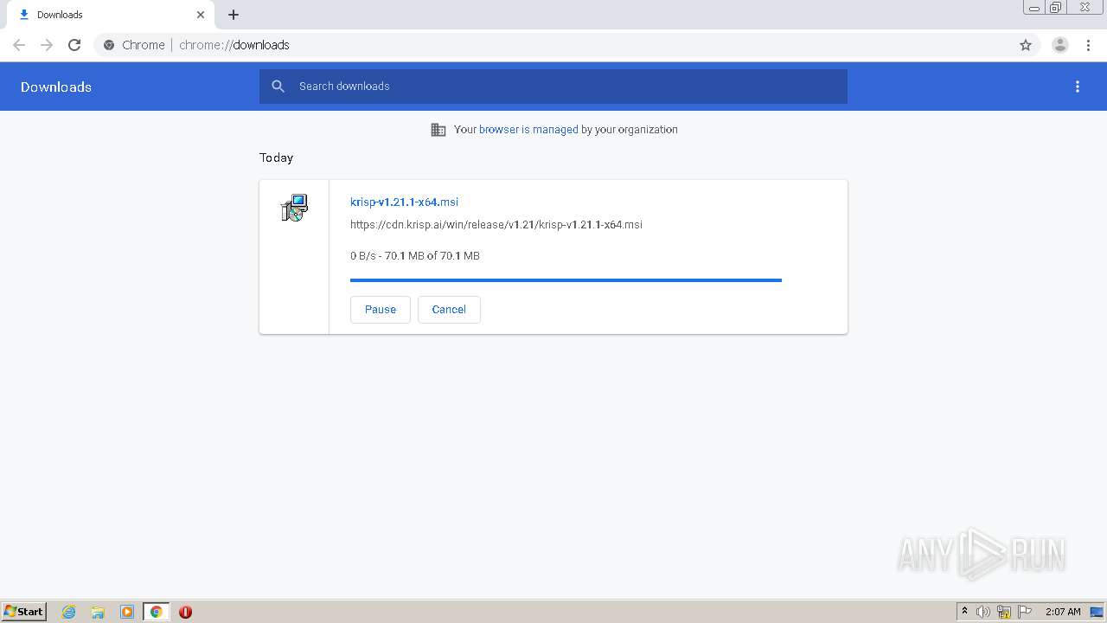Click the cdn.krisp.ai source URL

[x=496, y=225]
